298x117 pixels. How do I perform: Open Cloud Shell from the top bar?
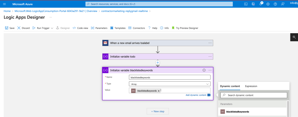[x=246, y=4]
